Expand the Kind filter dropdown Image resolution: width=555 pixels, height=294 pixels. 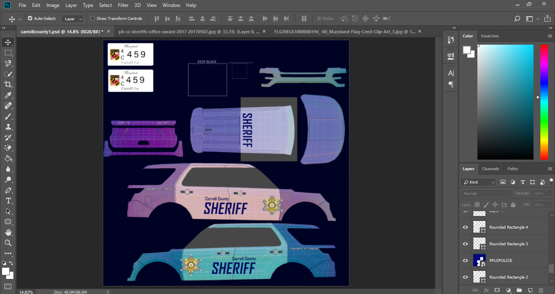tap(479, 182)
